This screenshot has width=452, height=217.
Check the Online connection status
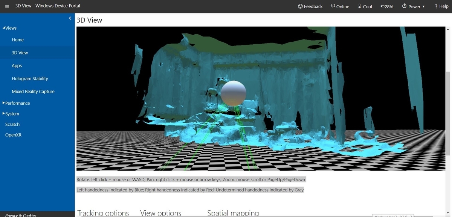(339, 6)
